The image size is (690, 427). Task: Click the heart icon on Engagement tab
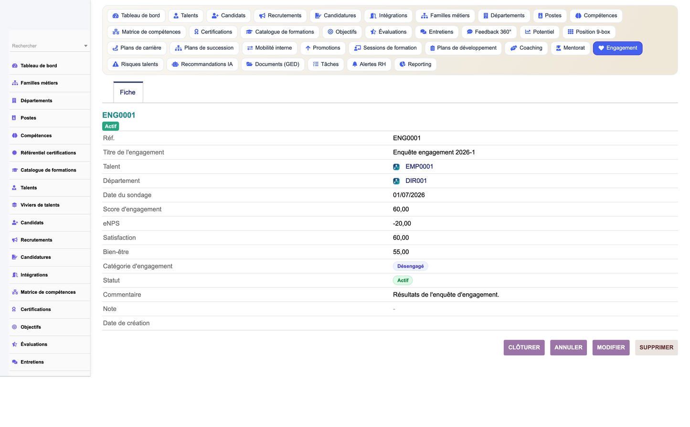click(x=601, y=48)
